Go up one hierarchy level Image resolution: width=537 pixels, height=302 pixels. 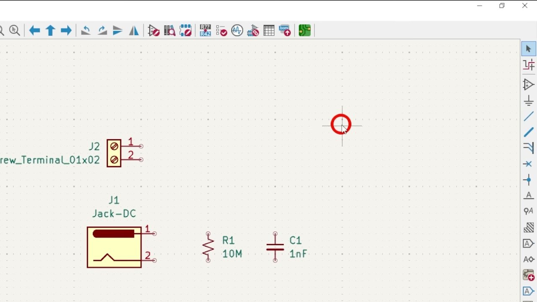(x=50, y=30)
